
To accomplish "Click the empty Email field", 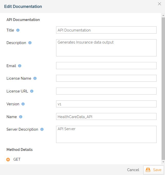I will tap(106, 66).
